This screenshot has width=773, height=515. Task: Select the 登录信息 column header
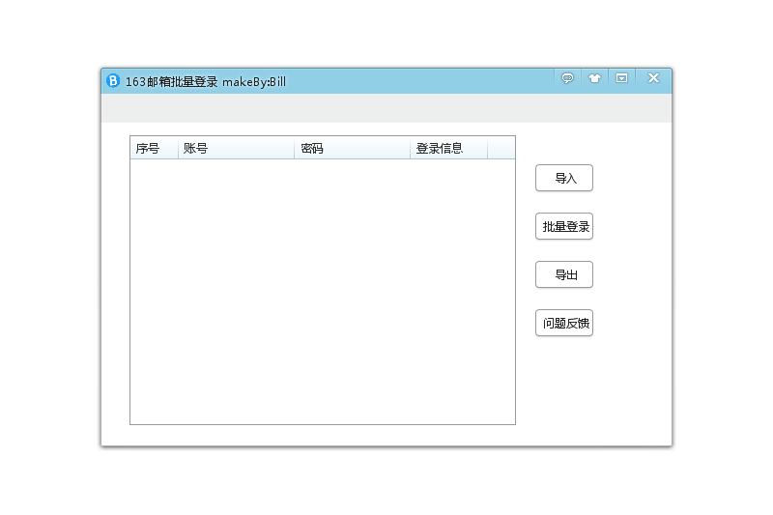click(448, 148)
